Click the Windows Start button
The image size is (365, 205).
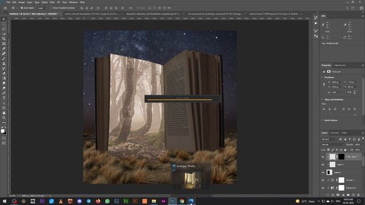coord(5,201)
